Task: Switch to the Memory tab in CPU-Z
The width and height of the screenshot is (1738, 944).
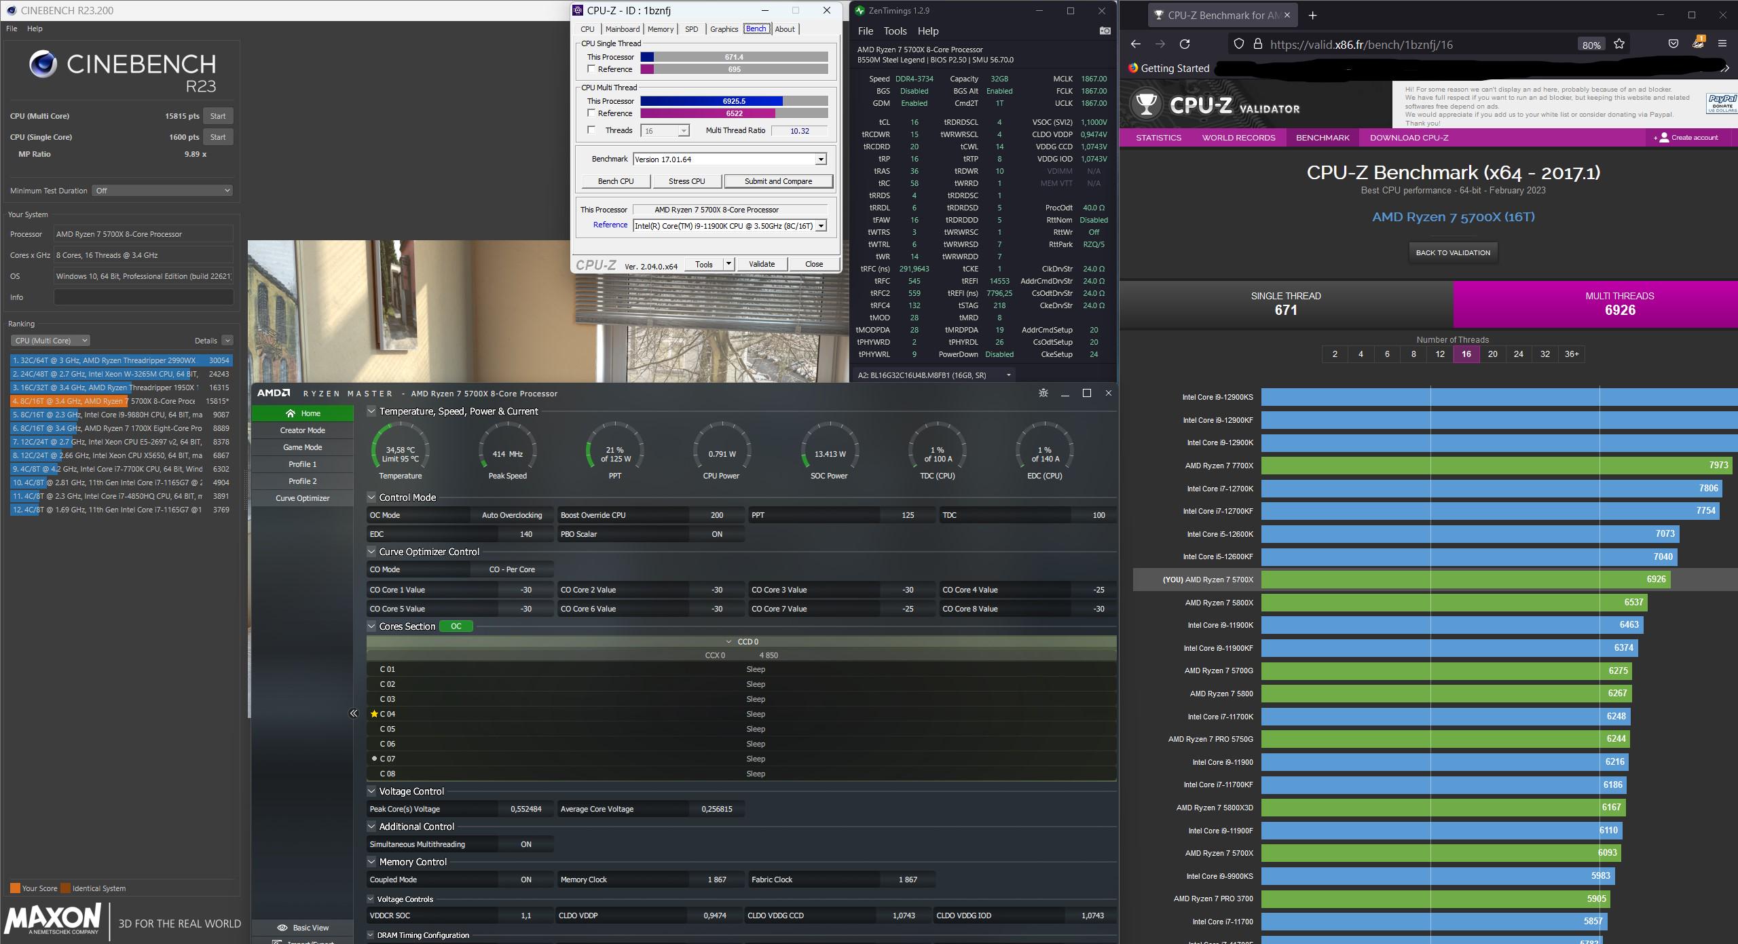Action: coord(660,29)
